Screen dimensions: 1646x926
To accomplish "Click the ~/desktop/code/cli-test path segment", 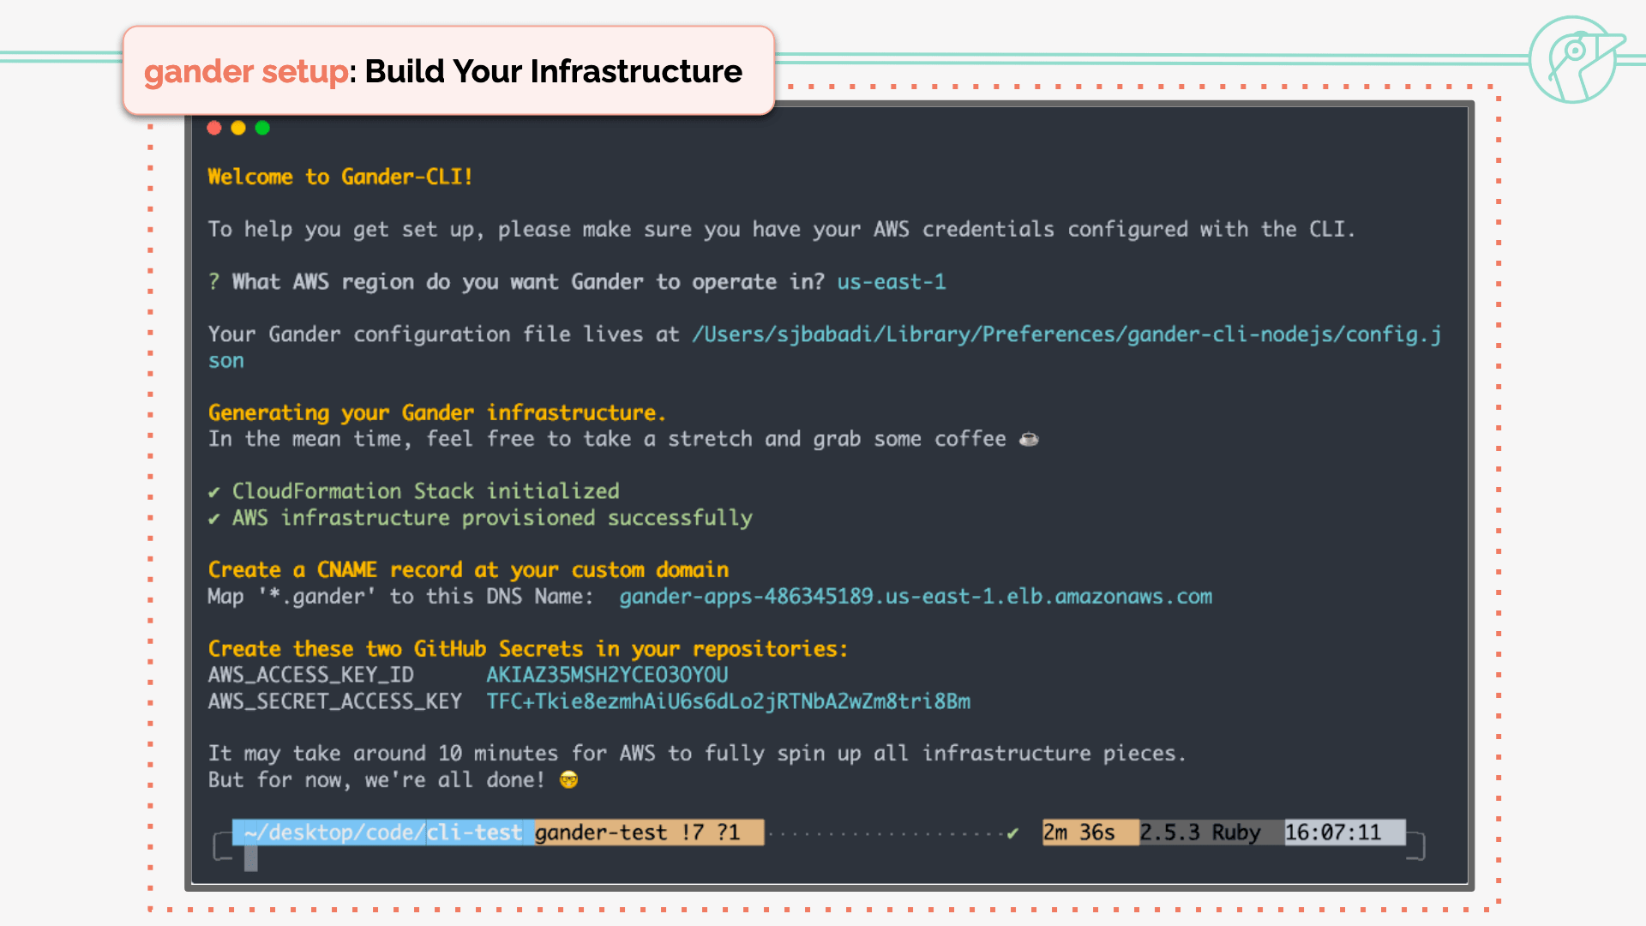I will [381, 833].
